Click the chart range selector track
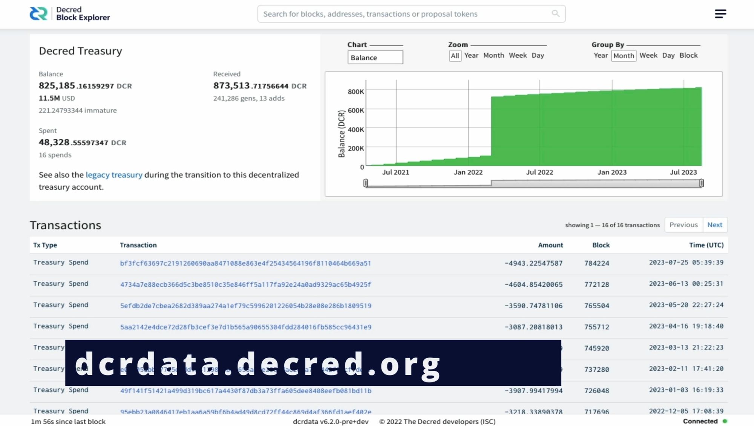The height and width of the screenshot is (426, 754). pyautogui.click(x=533, y=183)
